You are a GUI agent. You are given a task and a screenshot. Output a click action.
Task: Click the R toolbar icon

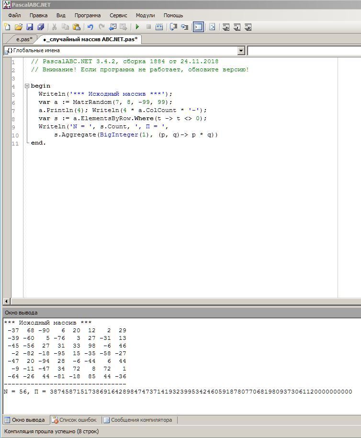point(248,27)
